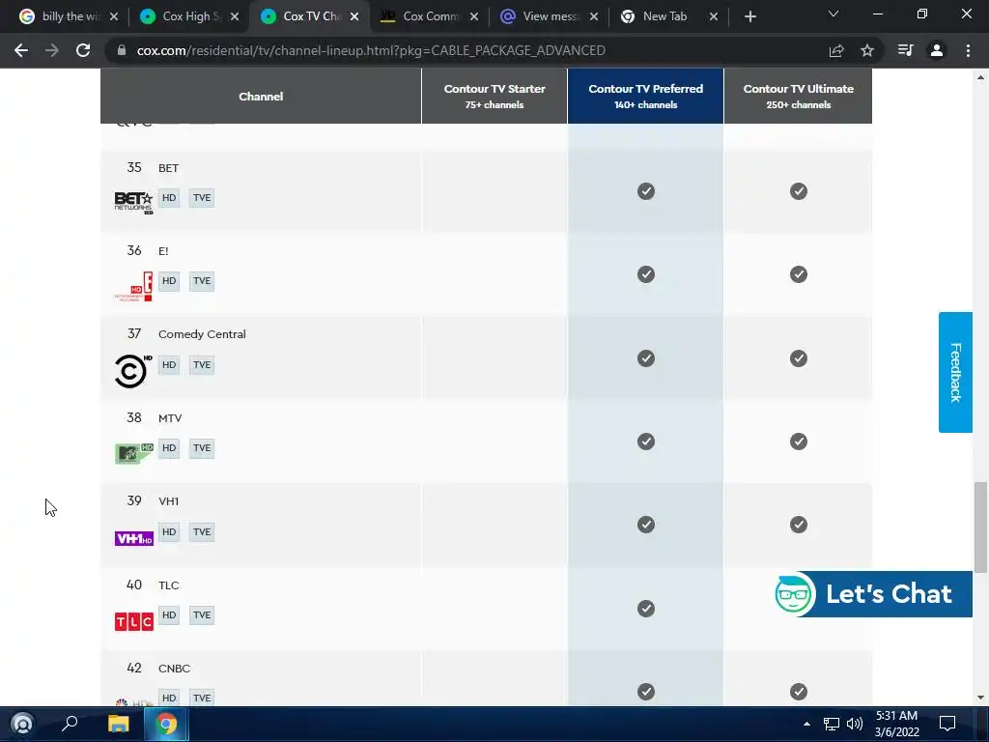This screenshot has height=742, width=989.
Task: Click the volume speaker tray icon
Action: pos(855,724)
